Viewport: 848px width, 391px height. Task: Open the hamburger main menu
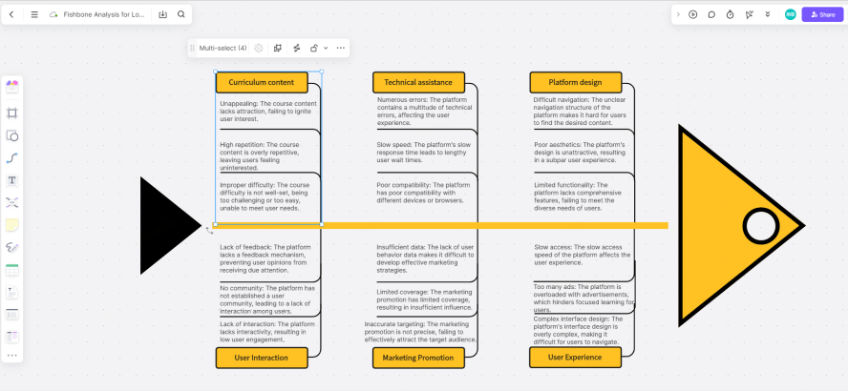[34, 14]
